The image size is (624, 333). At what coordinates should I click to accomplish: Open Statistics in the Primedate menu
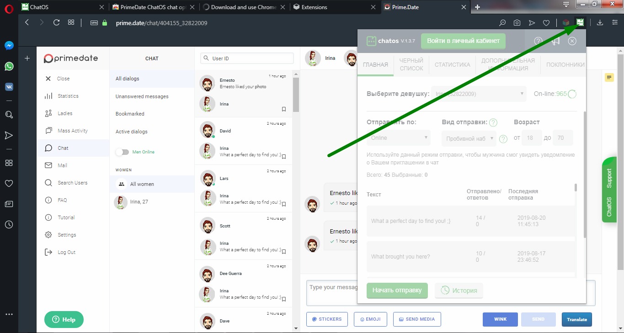(x=68, y=96)
